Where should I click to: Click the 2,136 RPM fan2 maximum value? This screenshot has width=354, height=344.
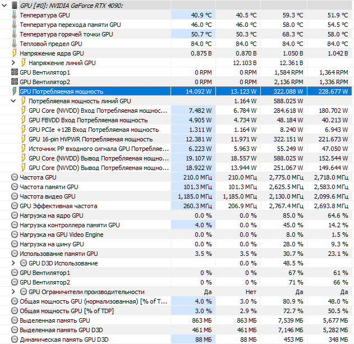[289, 82]
